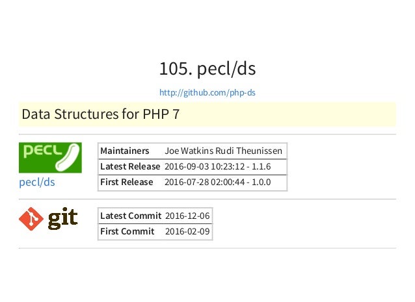Image resolution: width=415 pixels, height=302 pixels.
Task: Click the git logo image
Action: pos(48,219)
